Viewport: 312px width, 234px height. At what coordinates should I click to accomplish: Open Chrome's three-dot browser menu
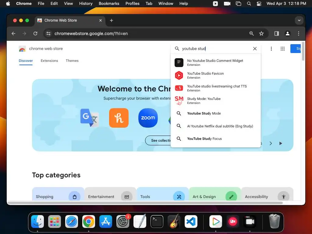pyautogui.click(x=299, y=34)
